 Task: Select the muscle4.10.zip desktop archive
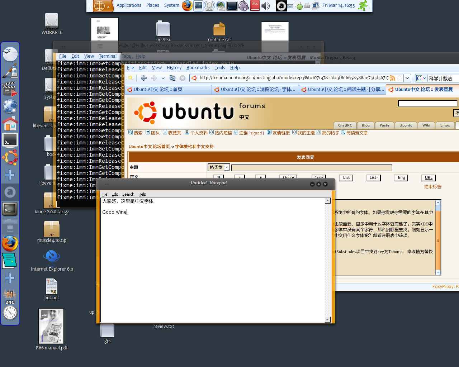(x=52, y=232)
